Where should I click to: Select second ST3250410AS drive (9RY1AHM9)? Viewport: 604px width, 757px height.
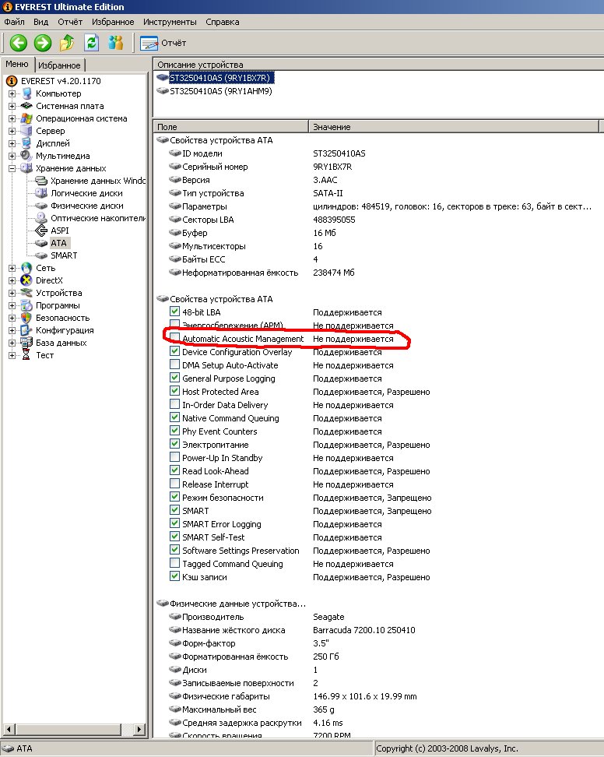[215, 91]
